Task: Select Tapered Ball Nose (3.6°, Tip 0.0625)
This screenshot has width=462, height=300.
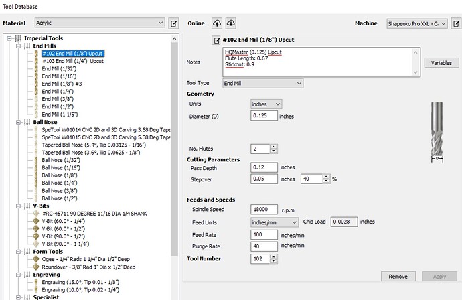Action: tap(91, 153)
